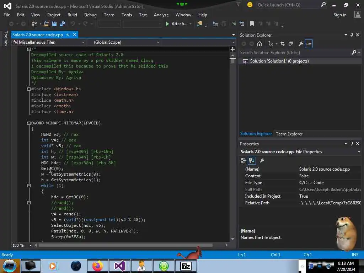Open Firefox from the taskbar
This screenshot has height=273, width=364.
(97, 266)
